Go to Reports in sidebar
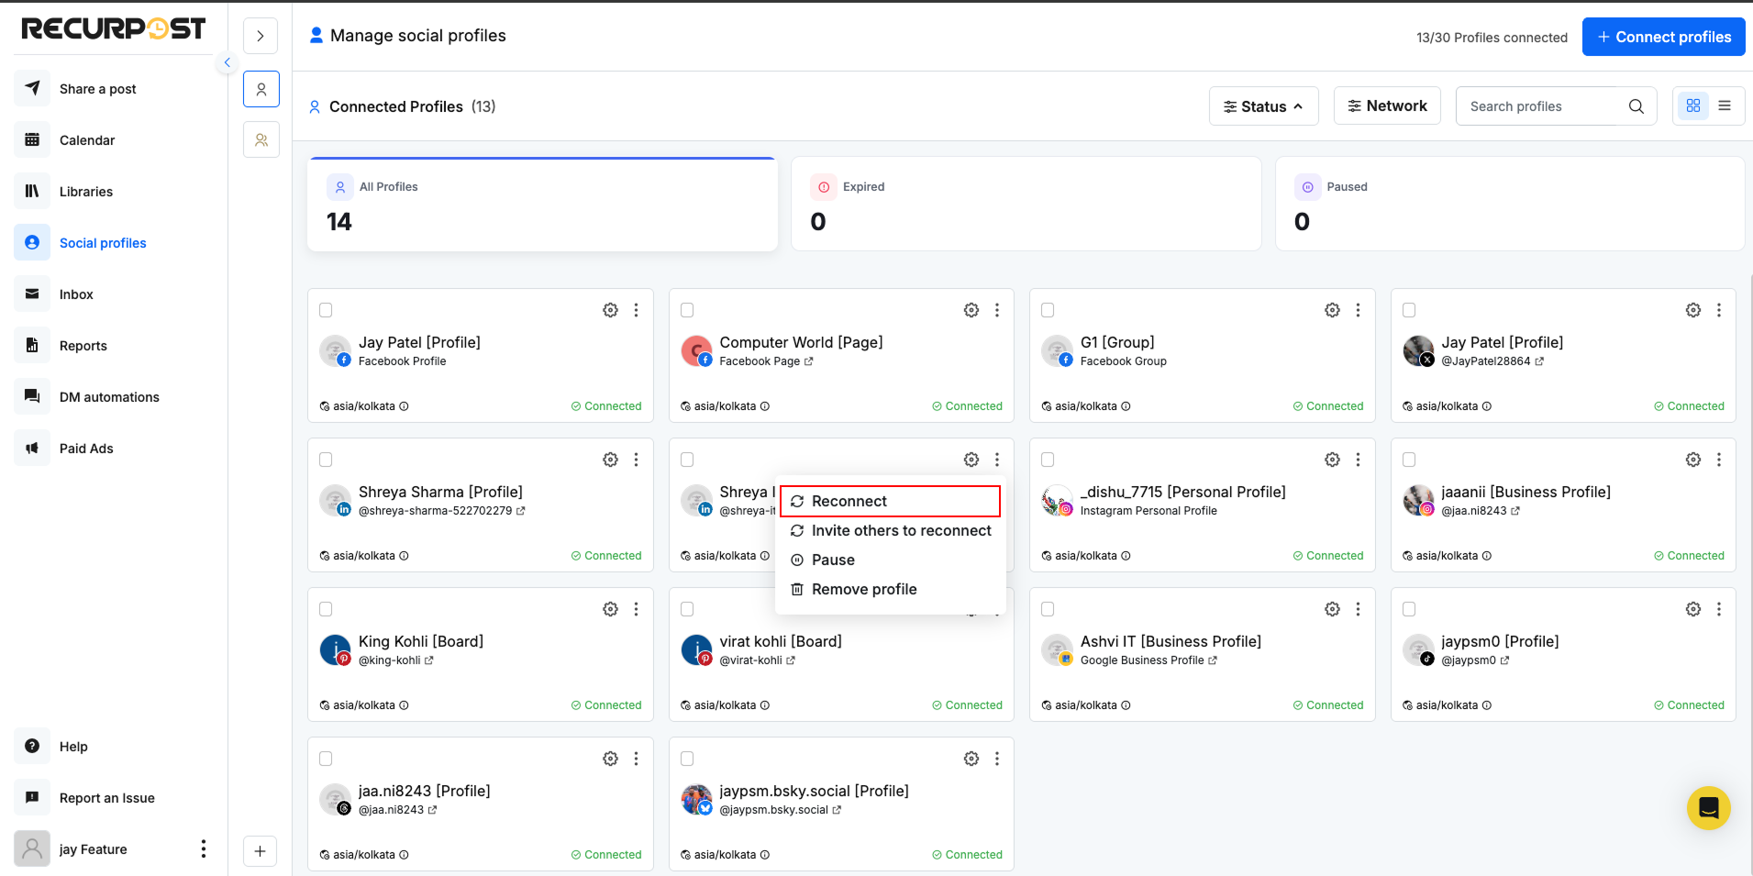This screenshot has width=1753, height=876. (x=114, y=346)
